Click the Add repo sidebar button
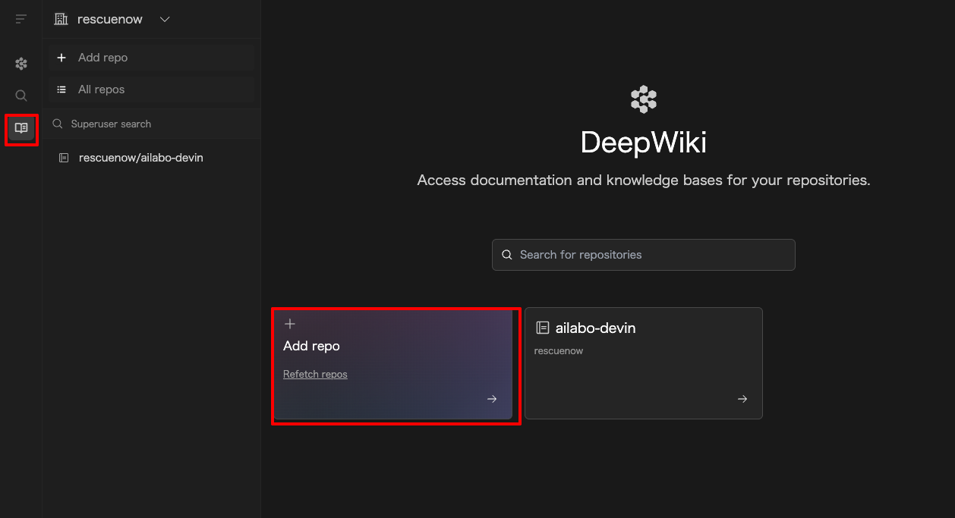This screenshot has width=955, height=518. point(151,58)
